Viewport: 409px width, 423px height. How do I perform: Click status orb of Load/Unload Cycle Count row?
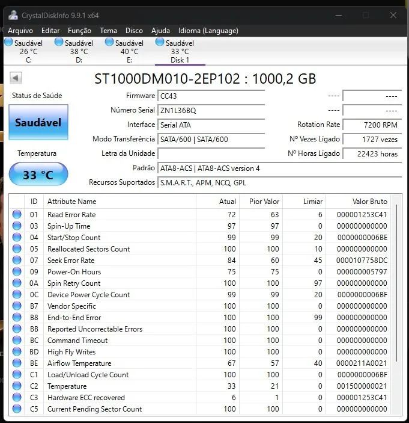coord(17,374)
